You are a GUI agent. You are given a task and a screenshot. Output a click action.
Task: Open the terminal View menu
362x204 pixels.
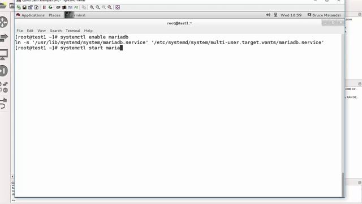41,31
